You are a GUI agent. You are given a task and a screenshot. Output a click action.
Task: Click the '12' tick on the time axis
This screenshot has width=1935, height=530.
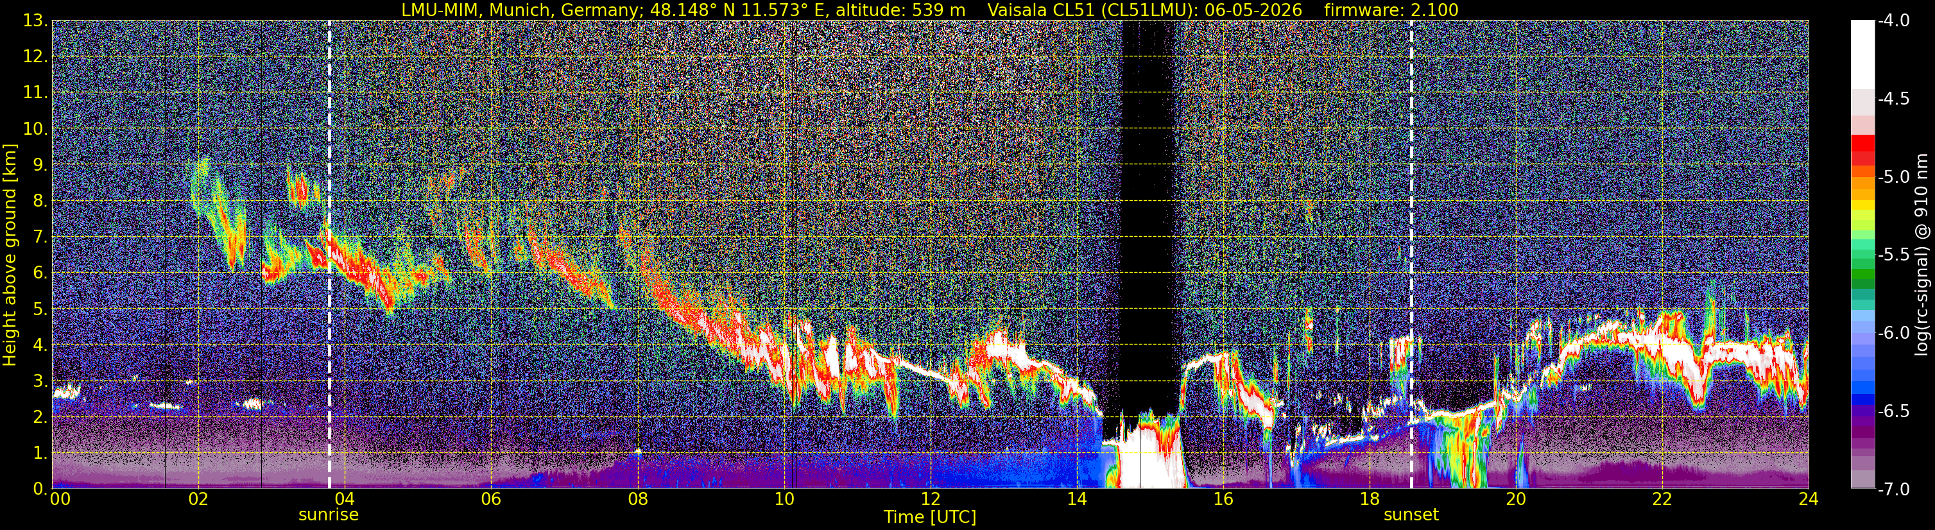[930, 500]
